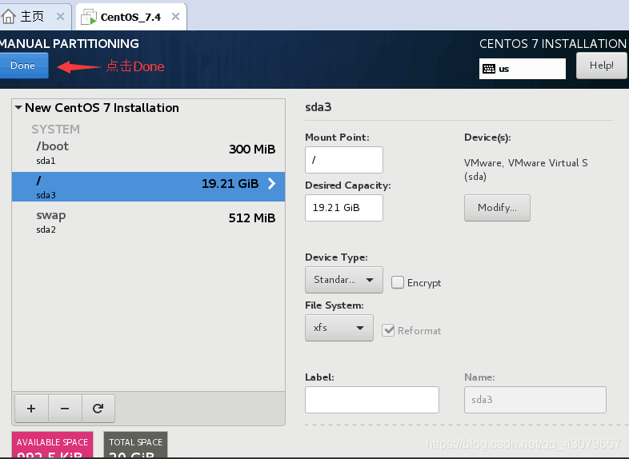The image size is (629, 459).
Task: Collapse the New CentOS 7 Installation section
Action: click(18, 107)
